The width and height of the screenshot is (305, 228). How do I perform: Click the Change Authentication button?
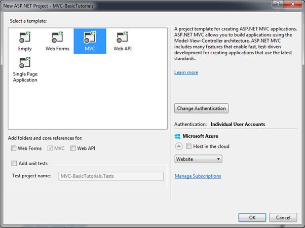click(x=201, y=108)
